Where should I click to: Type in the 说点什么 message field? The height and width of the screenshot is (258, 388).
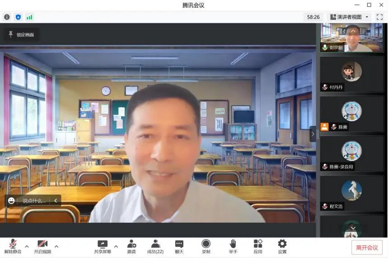click(34, 201)
